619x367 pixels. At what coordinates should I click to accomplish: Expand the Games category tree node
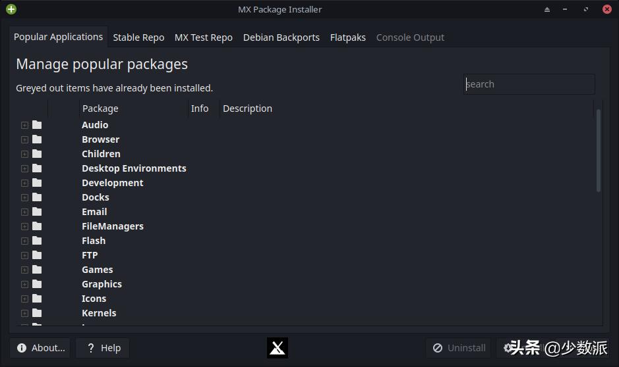point(24,270)
